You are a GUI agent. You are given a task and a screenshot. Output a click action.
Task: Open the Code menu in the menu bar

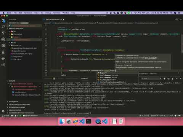pyautogui.click(x=9, y=13)
